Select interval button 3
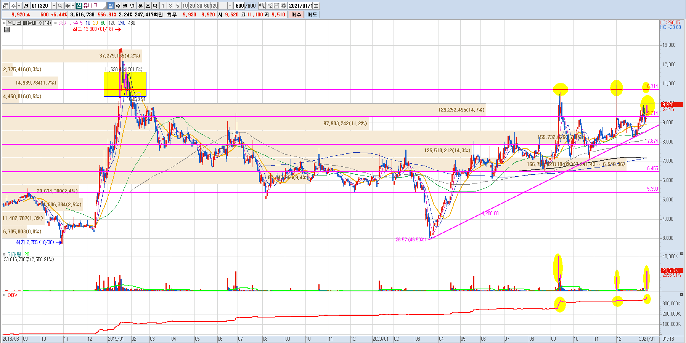686x343 pixels. [x=170, y=6]
